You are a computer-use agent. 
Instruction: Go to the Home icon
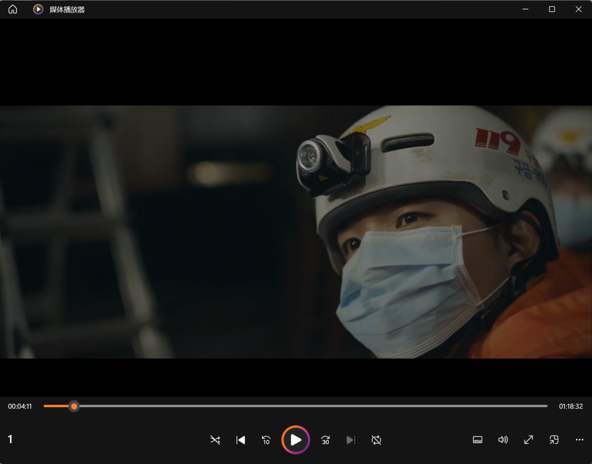point(13,9)
